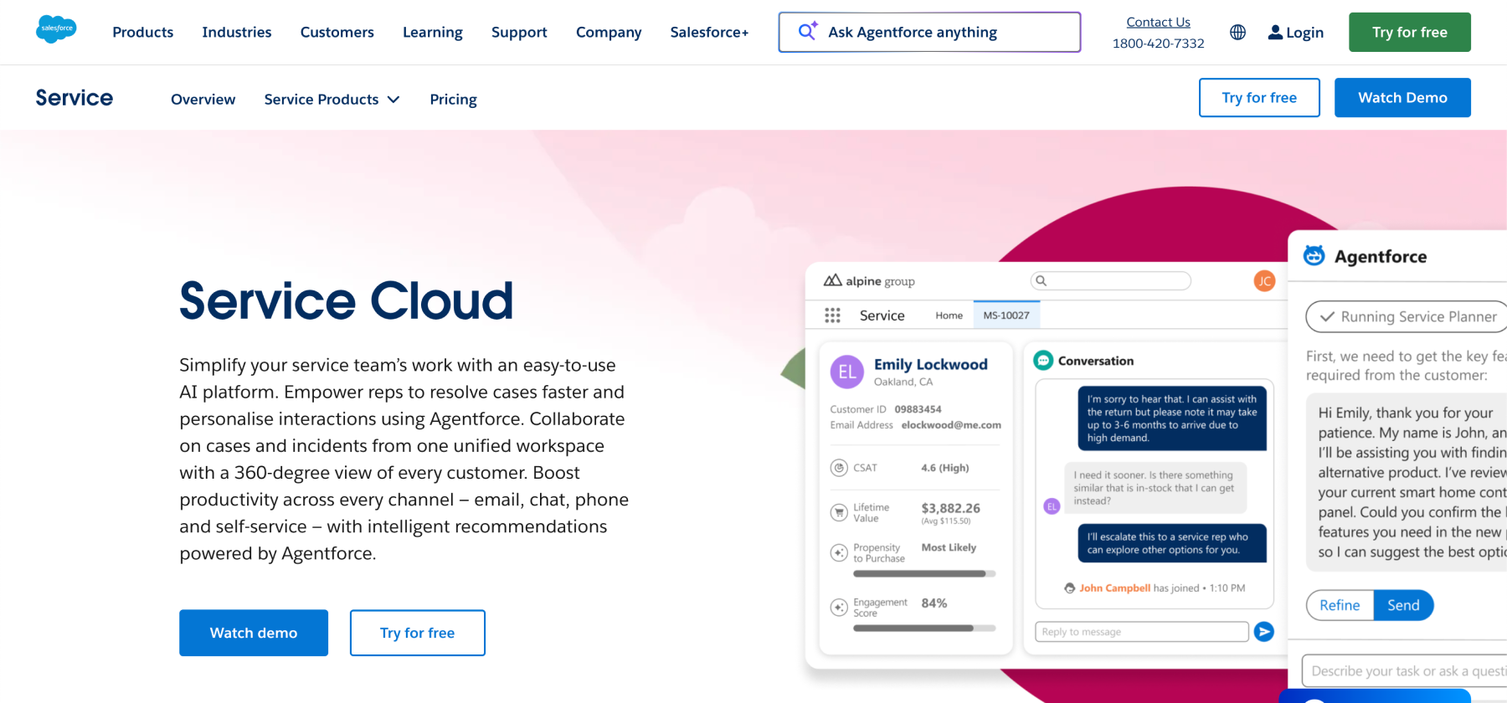Image resolution: width=1507 pixels, height=703 pixels.
Task: Click the Agentforce search sparkle icon
Action: [808, 31]
